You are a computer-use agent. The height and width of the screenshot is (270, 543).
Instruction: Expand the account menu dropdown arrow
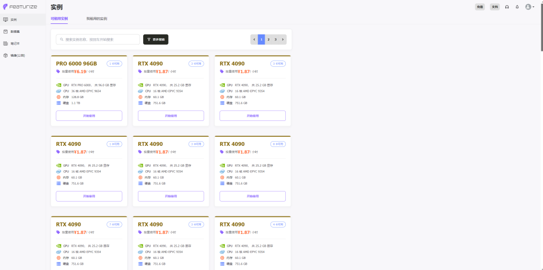pyautogui.click(x=533, y=7)
